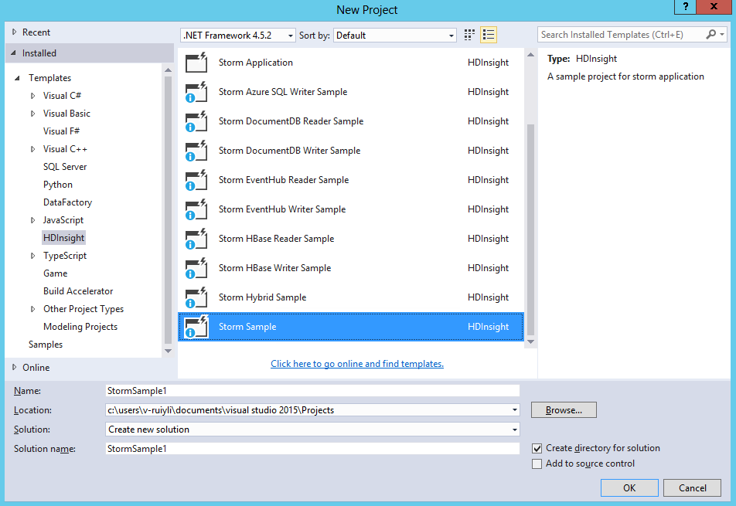Select Python in the templates tree
736x506 pixels.
(58, 185)
